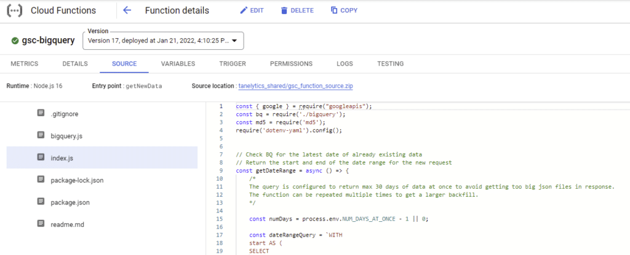Open the Details tab

75,63
